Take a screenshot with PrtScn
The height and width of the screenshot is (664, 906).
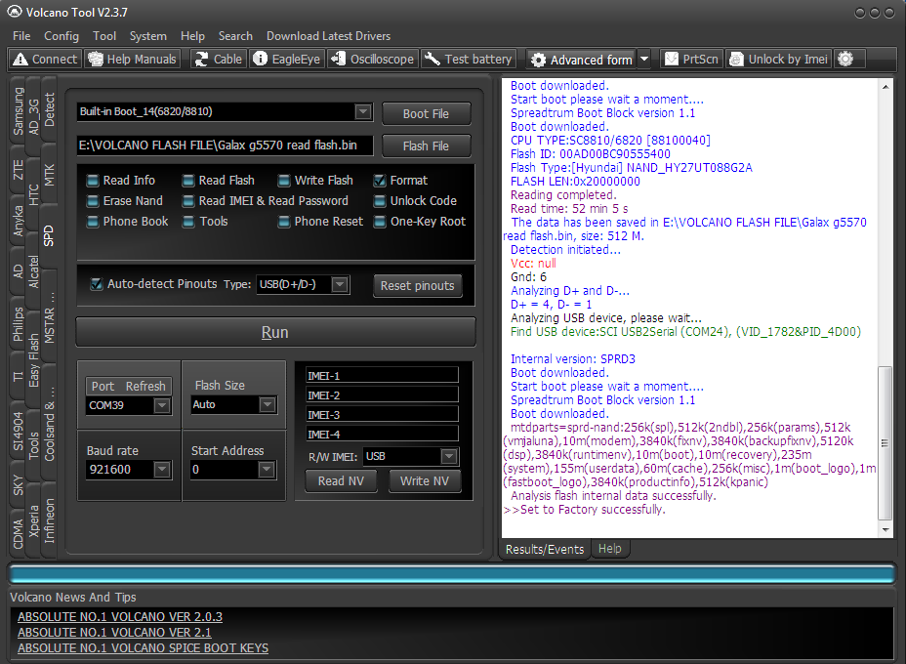coord(691,59)
